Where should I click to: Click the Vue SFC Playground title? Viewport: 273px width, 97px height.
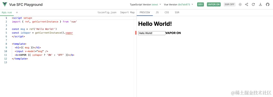click(26, 5)
